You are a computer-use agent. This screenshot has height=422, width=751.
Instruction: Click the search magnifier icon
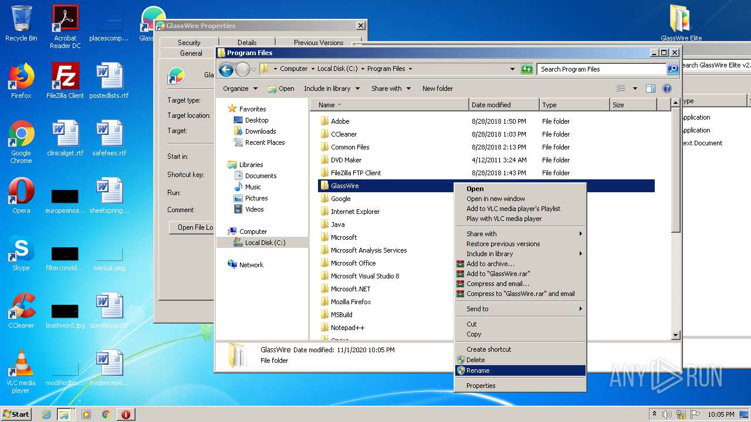point(673,69)
